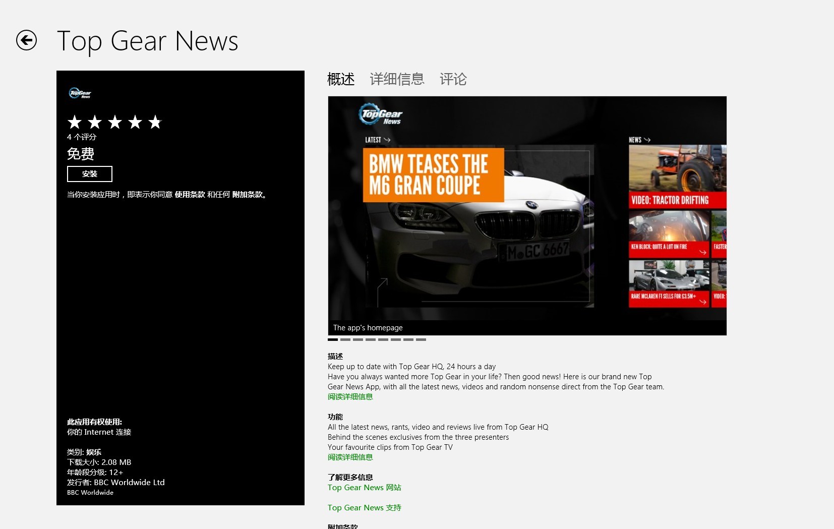Click the "类别: 娱乐" category line
The width and height of the screenshot is (834, 529).
click(x=84, y=452)
